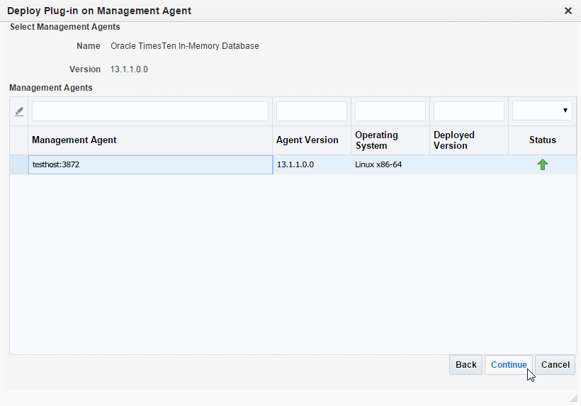Focus the Deployed Version filter field
This screenshot has height=406, width=581.
(x=469, y=111)
